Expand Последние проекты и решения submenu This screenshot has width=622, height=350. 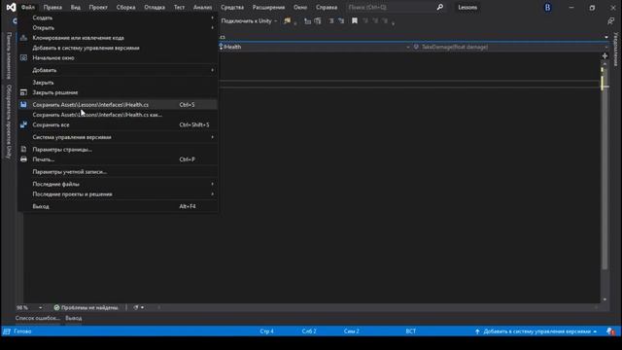tap(117, 194)
